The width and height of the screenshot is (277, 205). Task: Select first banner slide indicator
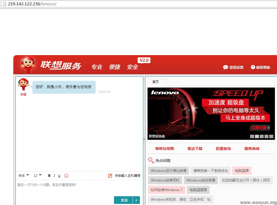(252, 136)
